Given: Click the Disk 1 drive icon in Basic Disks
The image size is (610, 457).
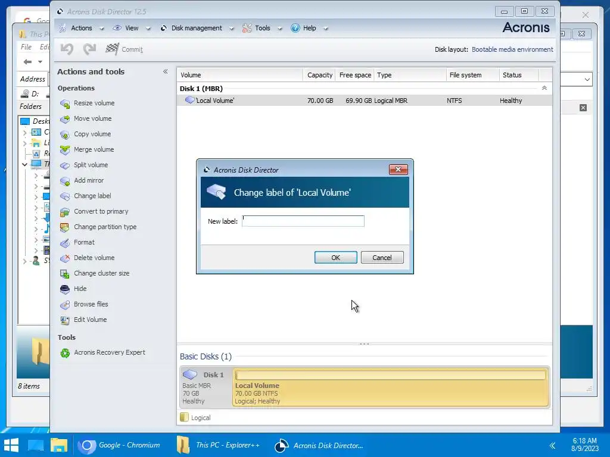Looking at the screenshot, I should 190,374.
